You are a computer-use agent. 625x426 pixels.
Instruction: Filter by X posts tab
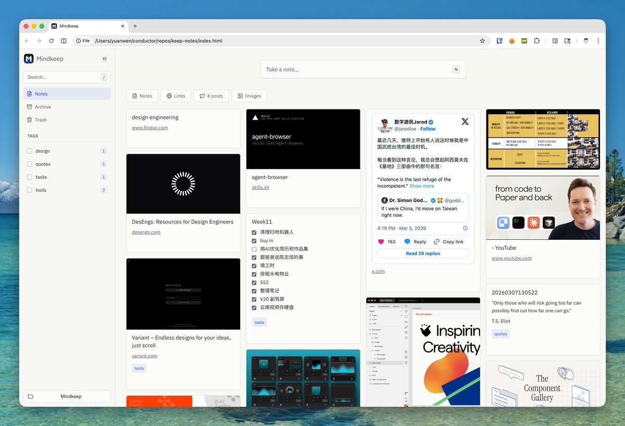211,96
